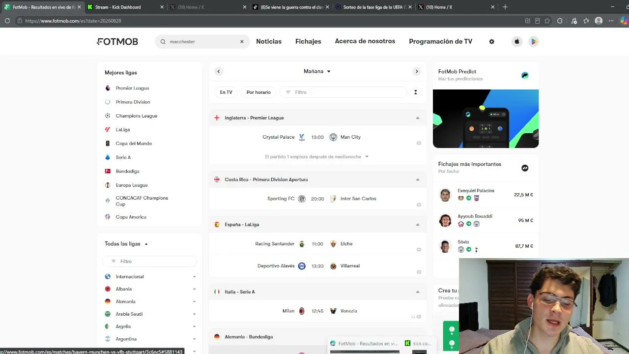629x354 pixels.
Task: Open Exequiel Palacios transfer entry
Action: 486,195
